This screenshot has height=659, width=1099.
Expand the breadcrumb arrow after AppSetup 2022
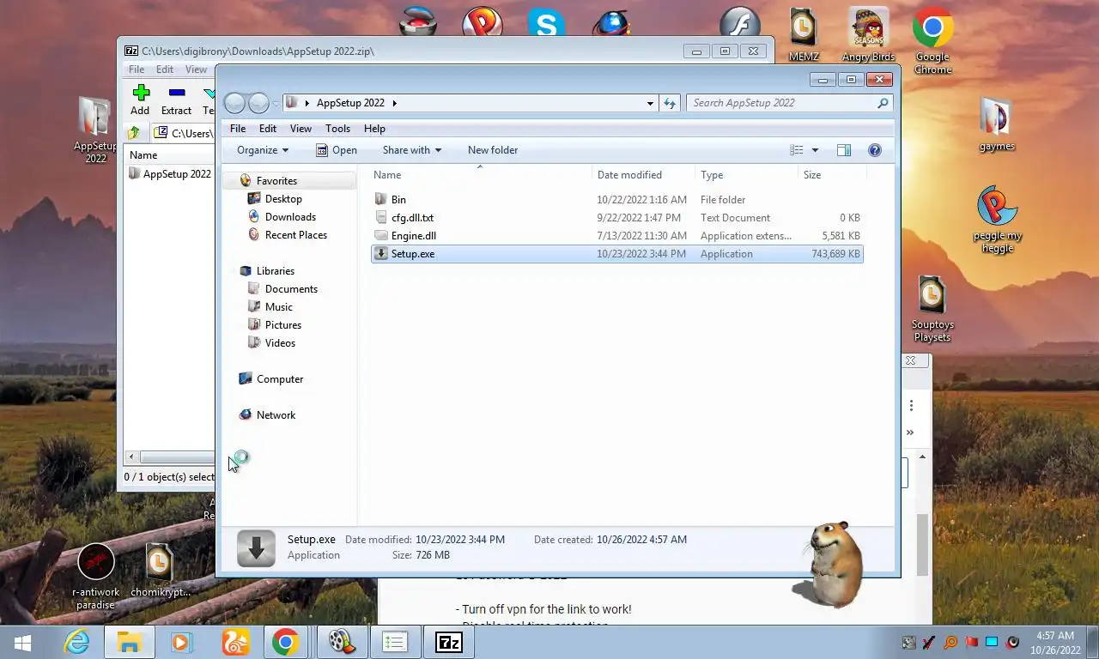point(395,103)
